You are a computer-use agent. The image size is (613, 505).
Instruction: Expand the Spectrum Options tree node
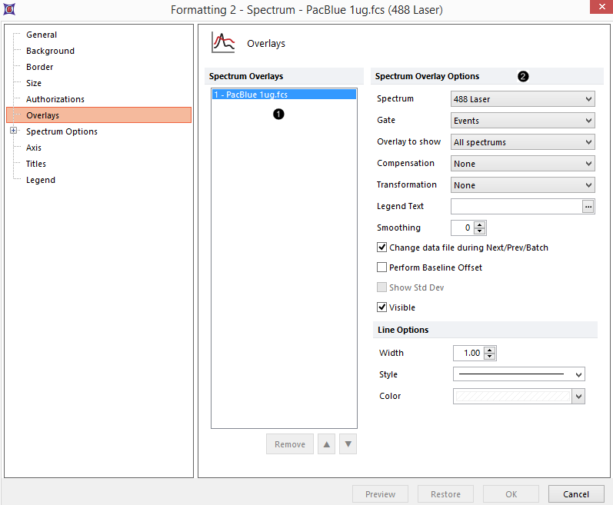pos(13,131)
